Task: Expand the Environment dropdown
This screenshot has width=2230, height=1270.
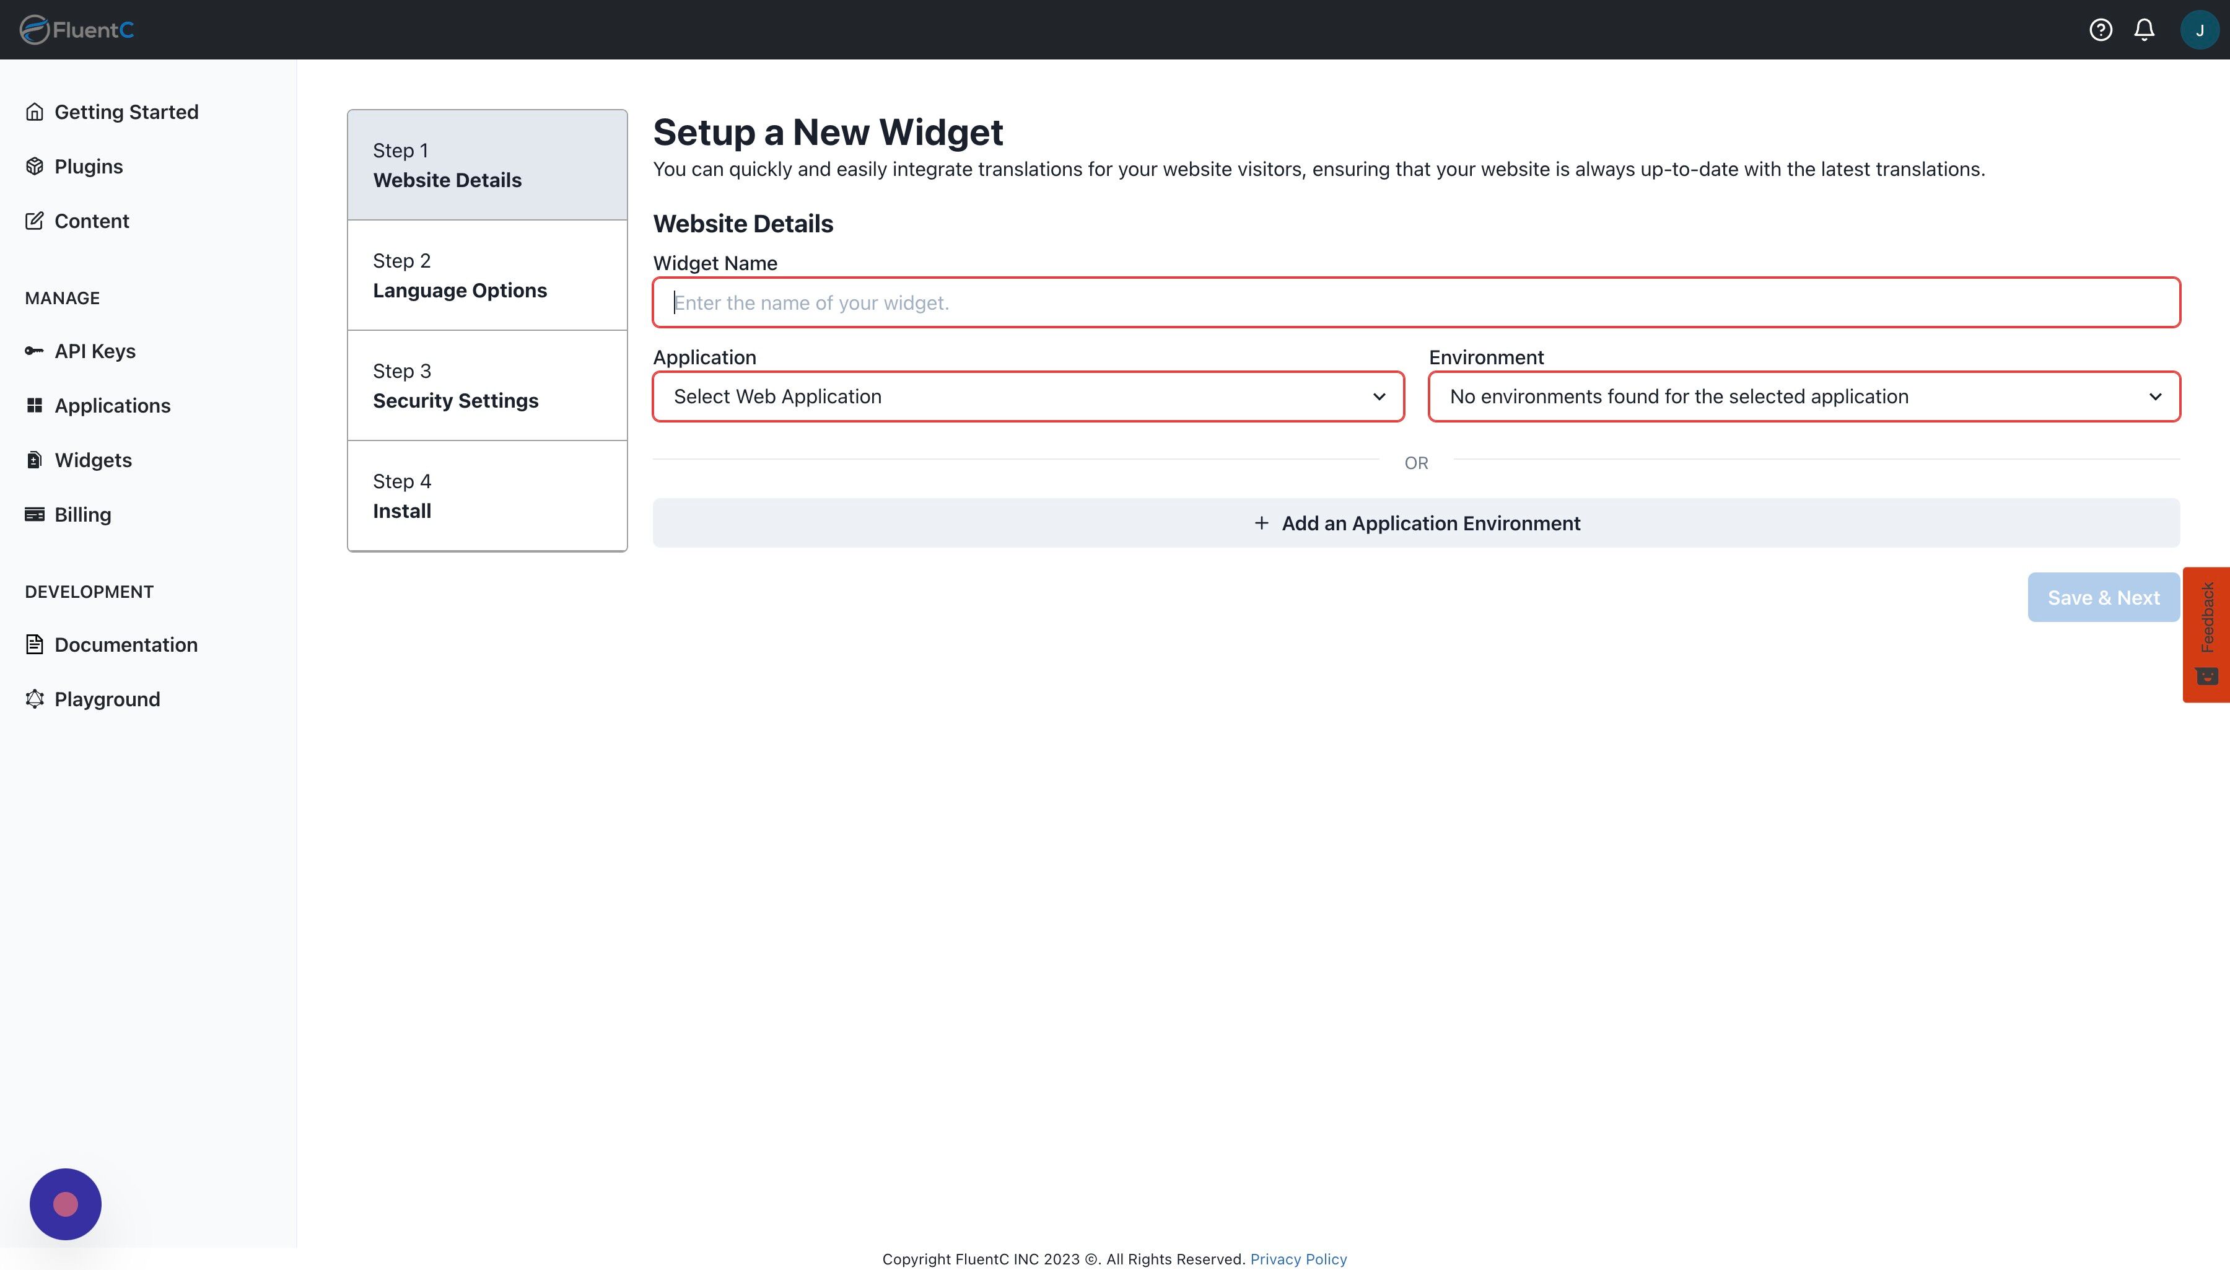Action: (x=1803, y=397)
